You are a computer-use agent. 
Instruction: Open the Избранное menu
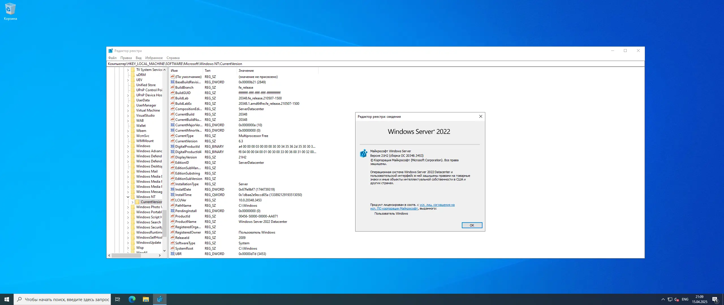click(x=154, y=58)
